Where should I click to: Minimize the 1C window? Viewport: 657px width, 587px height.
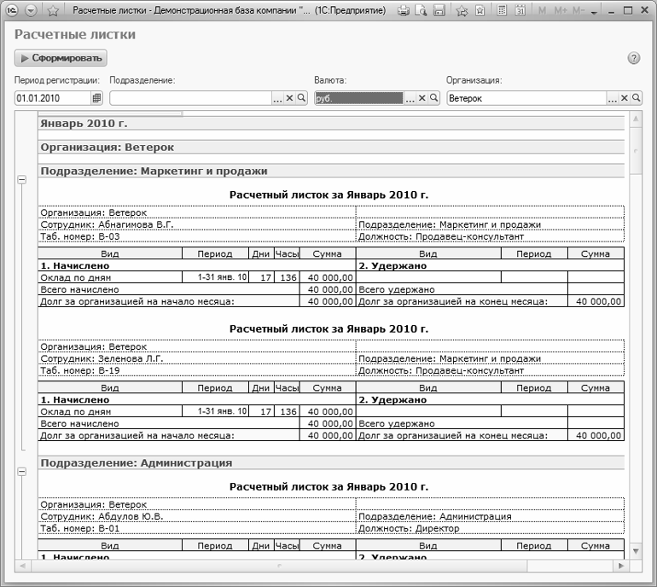click(611, 10)
